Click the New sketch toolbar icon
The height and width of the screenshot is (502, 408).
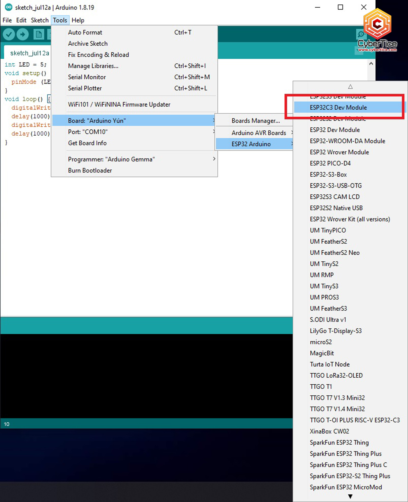point(38,35)
